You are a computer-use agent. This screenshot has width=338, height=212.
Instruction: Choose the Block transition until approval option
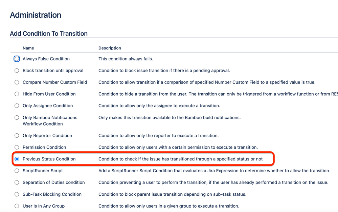tap(17, 71)
